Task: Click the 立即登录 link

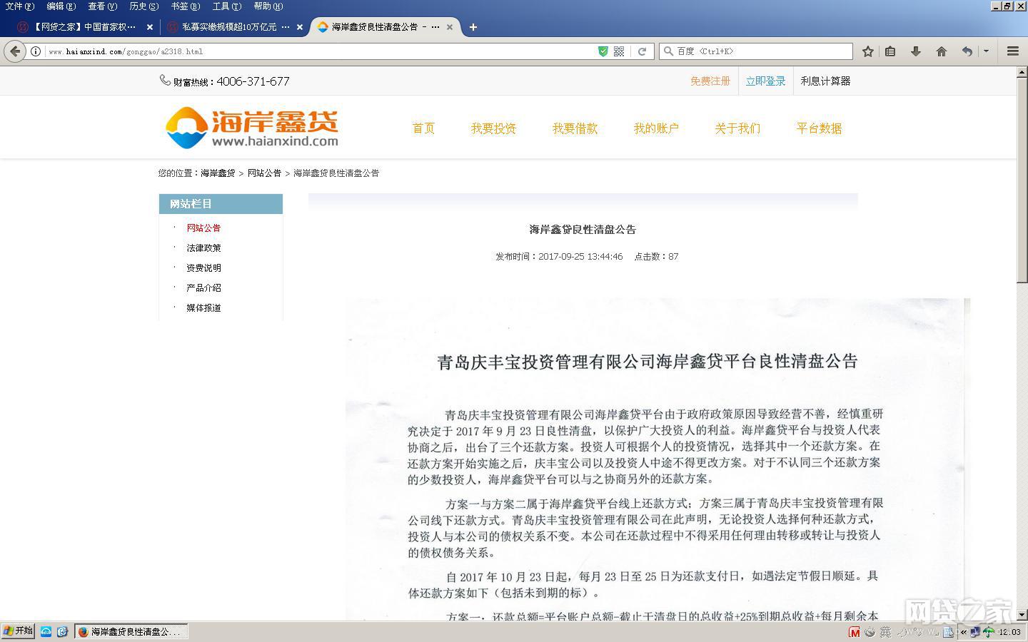Action: (765, 81)
